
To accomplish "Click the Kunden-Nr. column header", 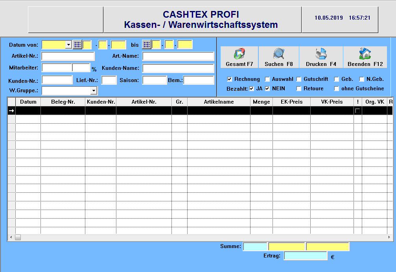I will pyautogui.click(x=101, y=102).
